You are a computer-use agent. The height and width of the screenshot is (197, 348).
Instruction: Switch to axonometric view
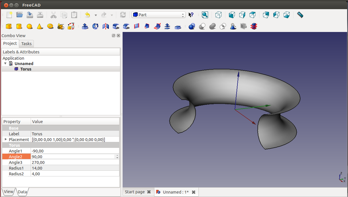tap(219, 15)
